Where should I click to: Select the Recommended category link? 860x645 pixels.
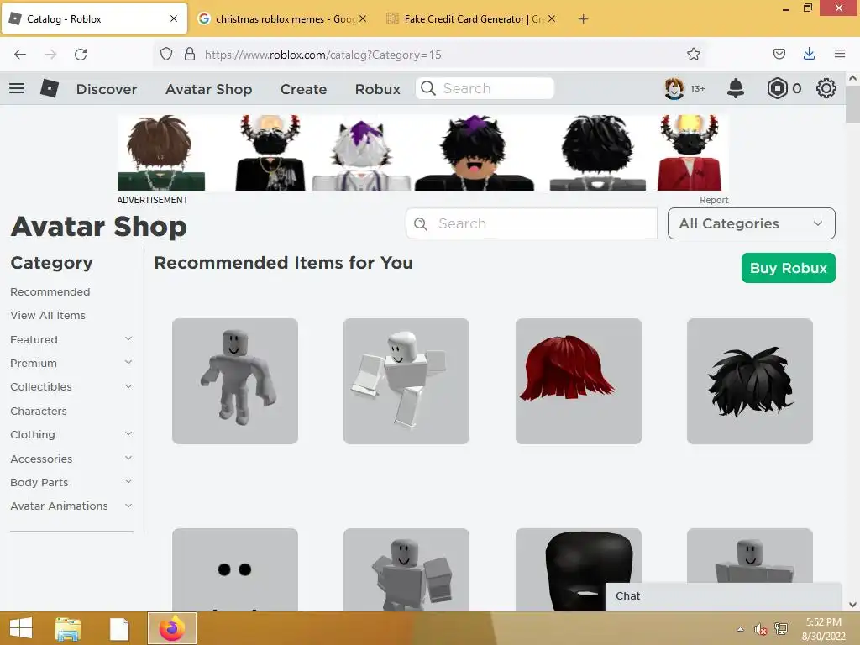click(x=50, y=291)
